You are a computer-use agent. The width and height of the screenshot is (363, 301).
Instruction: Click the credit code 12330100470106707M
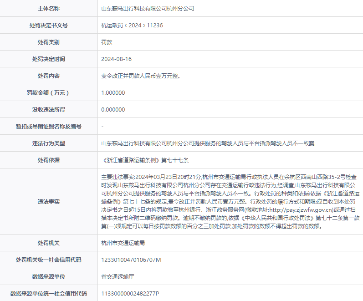[x=131, y=260]
